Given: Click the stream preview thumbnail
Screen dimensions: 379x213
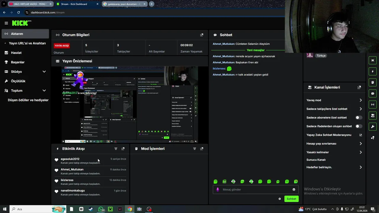Looking at the screenshot, I should coord(130,105).
